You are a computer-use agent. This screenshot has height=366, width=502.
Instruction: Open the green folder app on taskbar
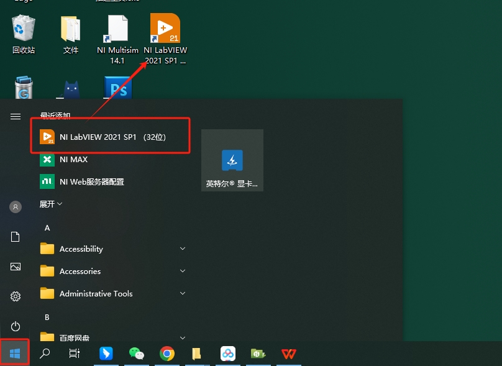click(x=258, y=354)
